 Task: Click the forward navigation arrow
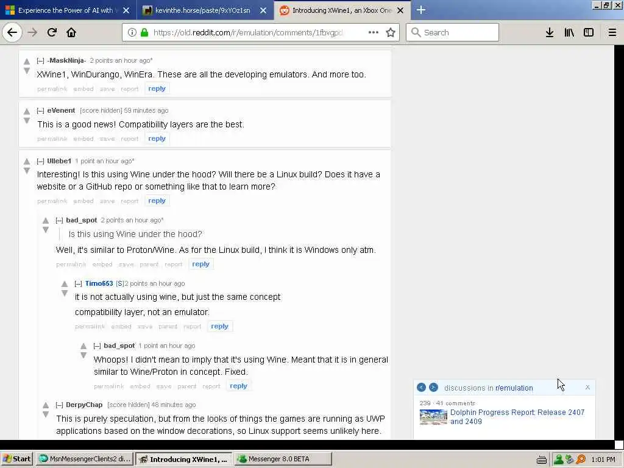(x=33, y=32)
